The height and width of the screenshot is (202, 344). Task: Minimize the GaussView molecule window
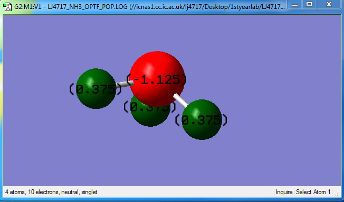point(295,4)
